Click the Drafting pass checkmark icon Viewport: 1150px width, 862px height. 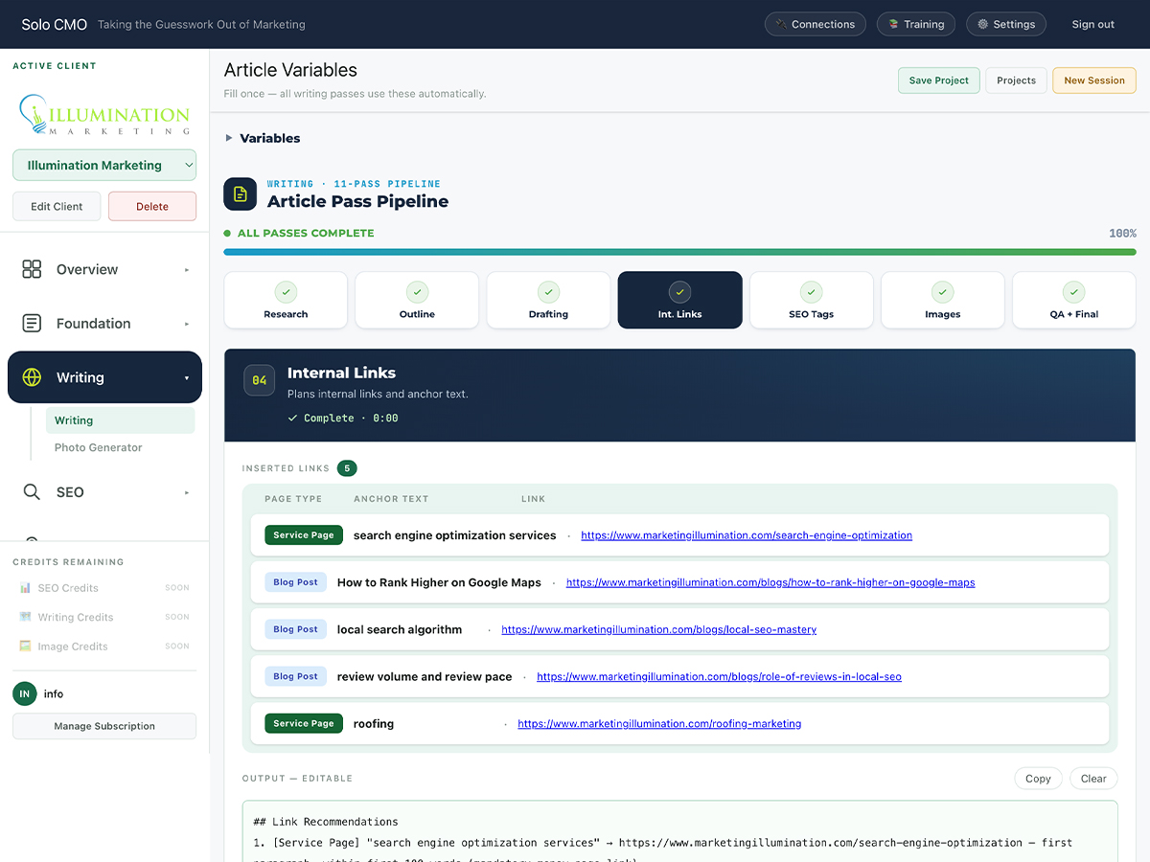click(548, 292)
